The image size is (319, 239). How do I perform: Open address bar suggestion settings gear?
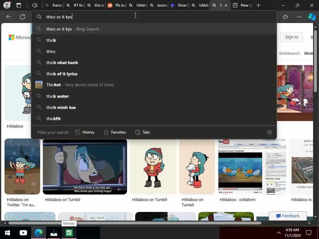[269, 132]
